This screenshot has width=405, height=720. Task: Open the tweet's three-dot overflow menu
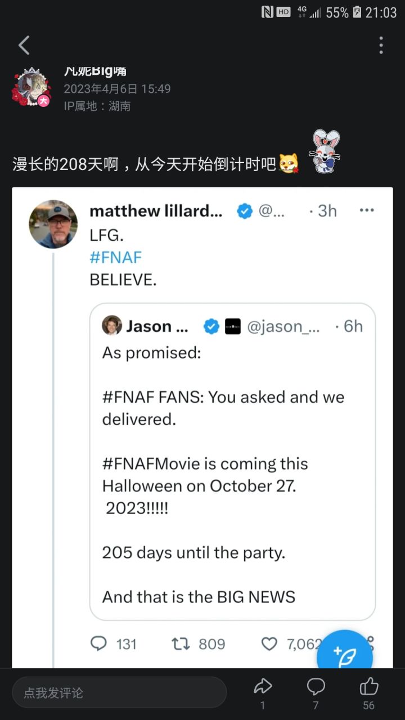tap(367, 210)
